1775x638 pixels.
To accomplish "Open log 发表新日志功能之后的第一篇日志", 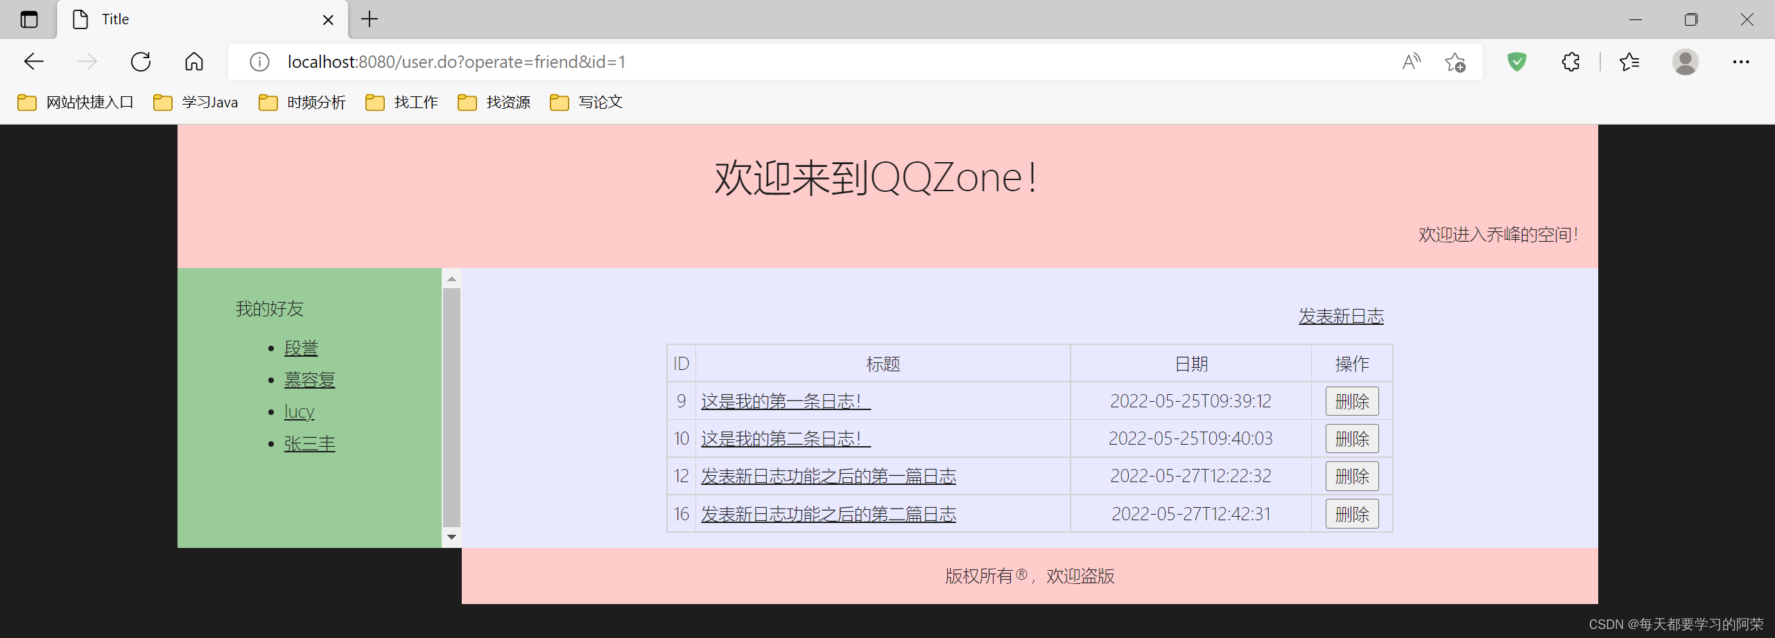I will [x=829, y=476].
